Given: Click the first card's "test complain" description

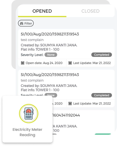Looking at the screenshot, I should (32, 40).
